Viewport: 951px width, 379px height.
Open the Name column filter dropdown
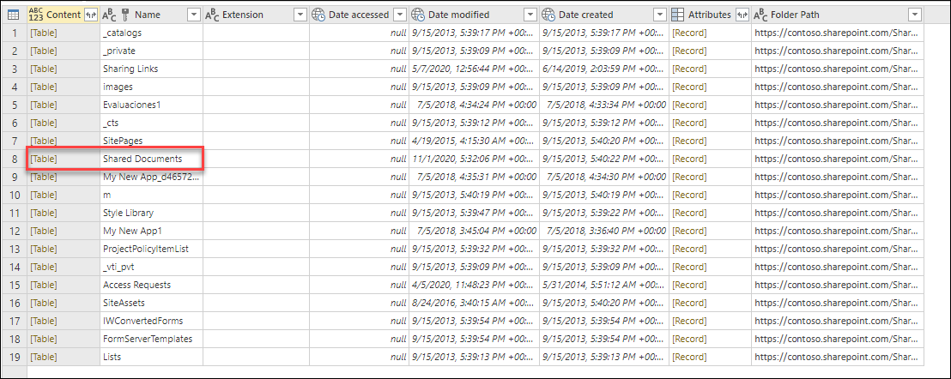193,15
